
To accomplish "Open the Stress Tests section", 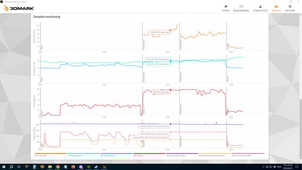I will [x=260, y=8].
